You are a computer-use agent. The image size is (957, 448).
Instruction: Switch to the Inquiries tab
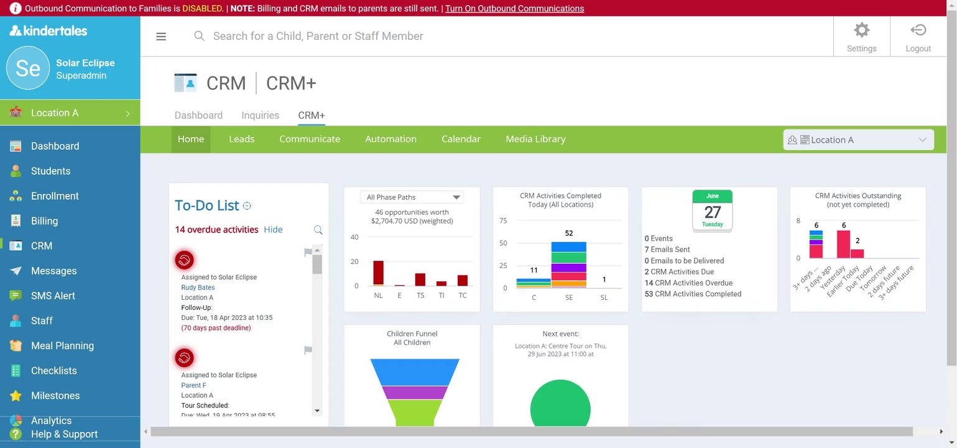(x=260, y=115)
